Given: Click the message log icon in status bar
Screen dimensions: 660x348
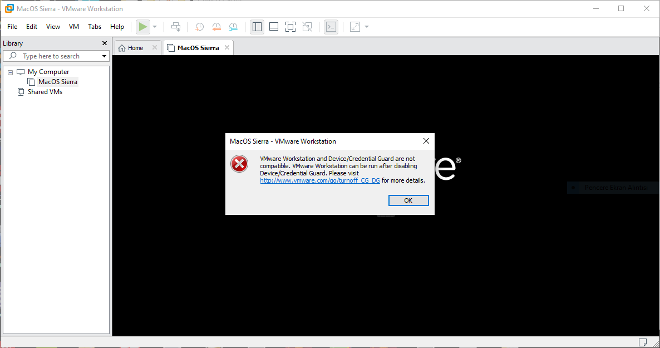Looking at the screenshot, I should pos(643,342).
